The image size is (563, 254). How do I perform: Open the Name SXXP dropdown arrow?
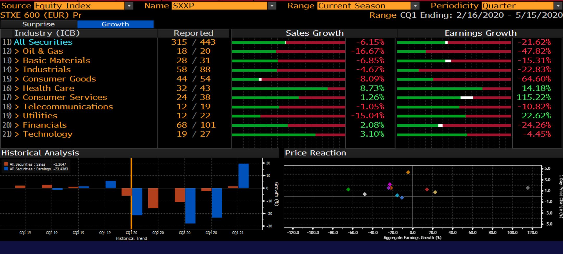click(272, 5)
